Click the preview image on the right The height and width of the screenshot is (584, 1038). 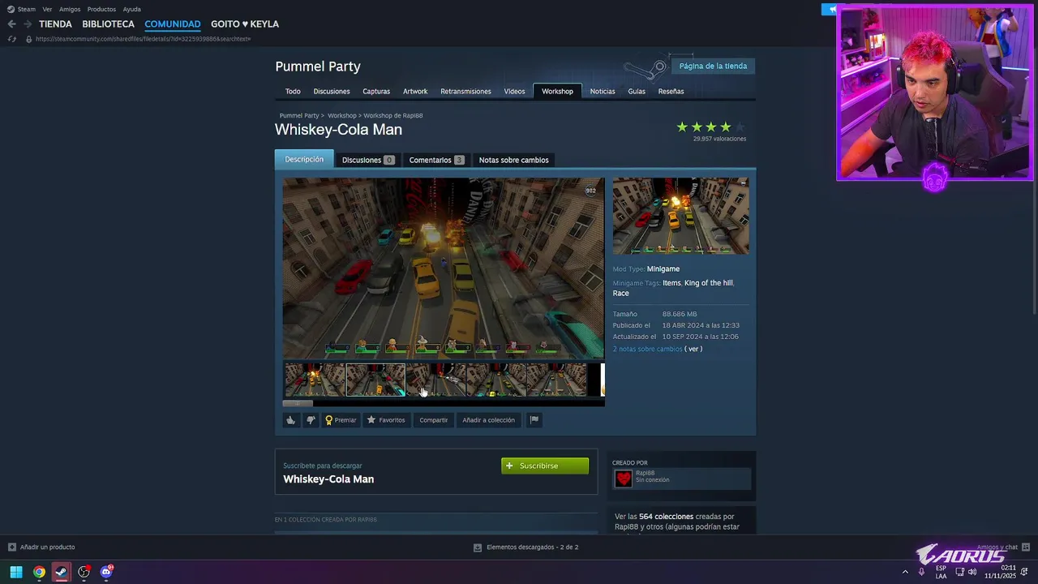pyautogui.click(x=680, y=217)
